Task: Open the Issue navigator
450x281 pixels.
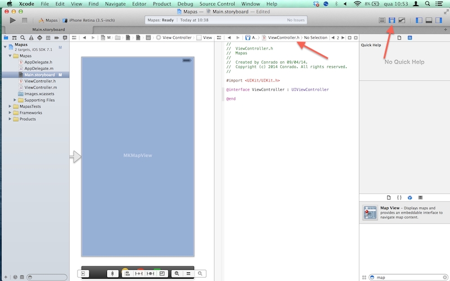Action: 31,38
